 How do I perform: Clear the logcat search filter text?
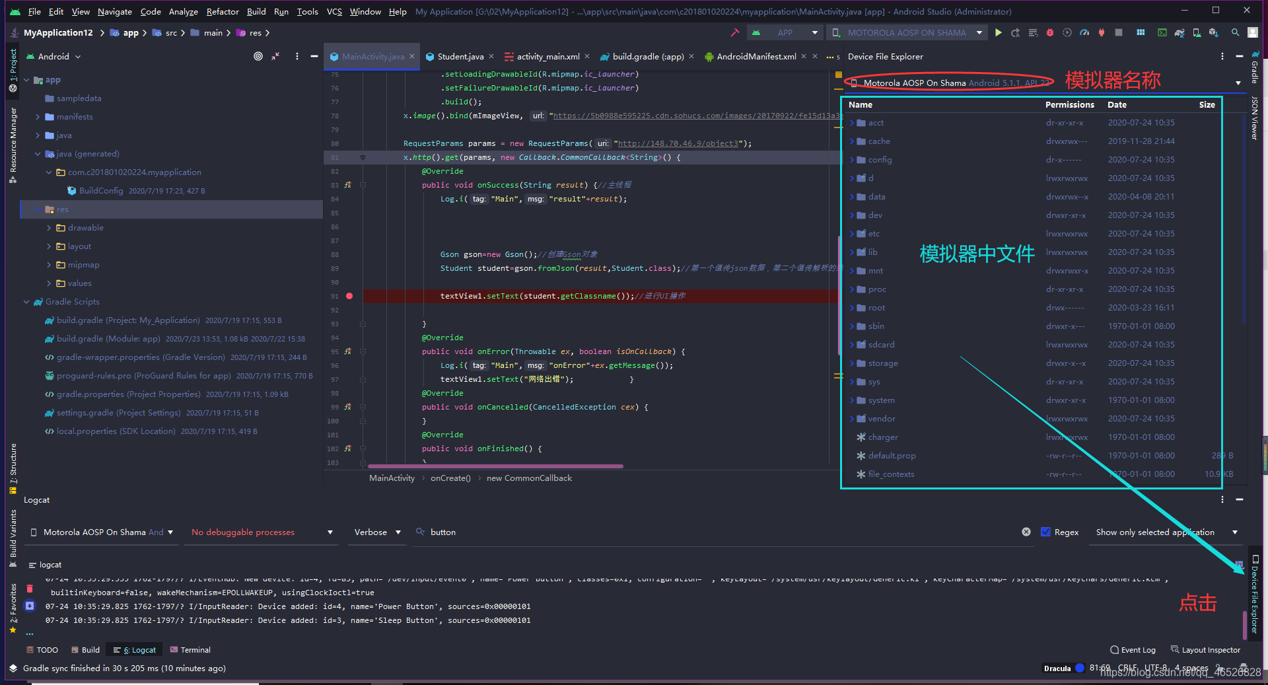(1026, 532)
